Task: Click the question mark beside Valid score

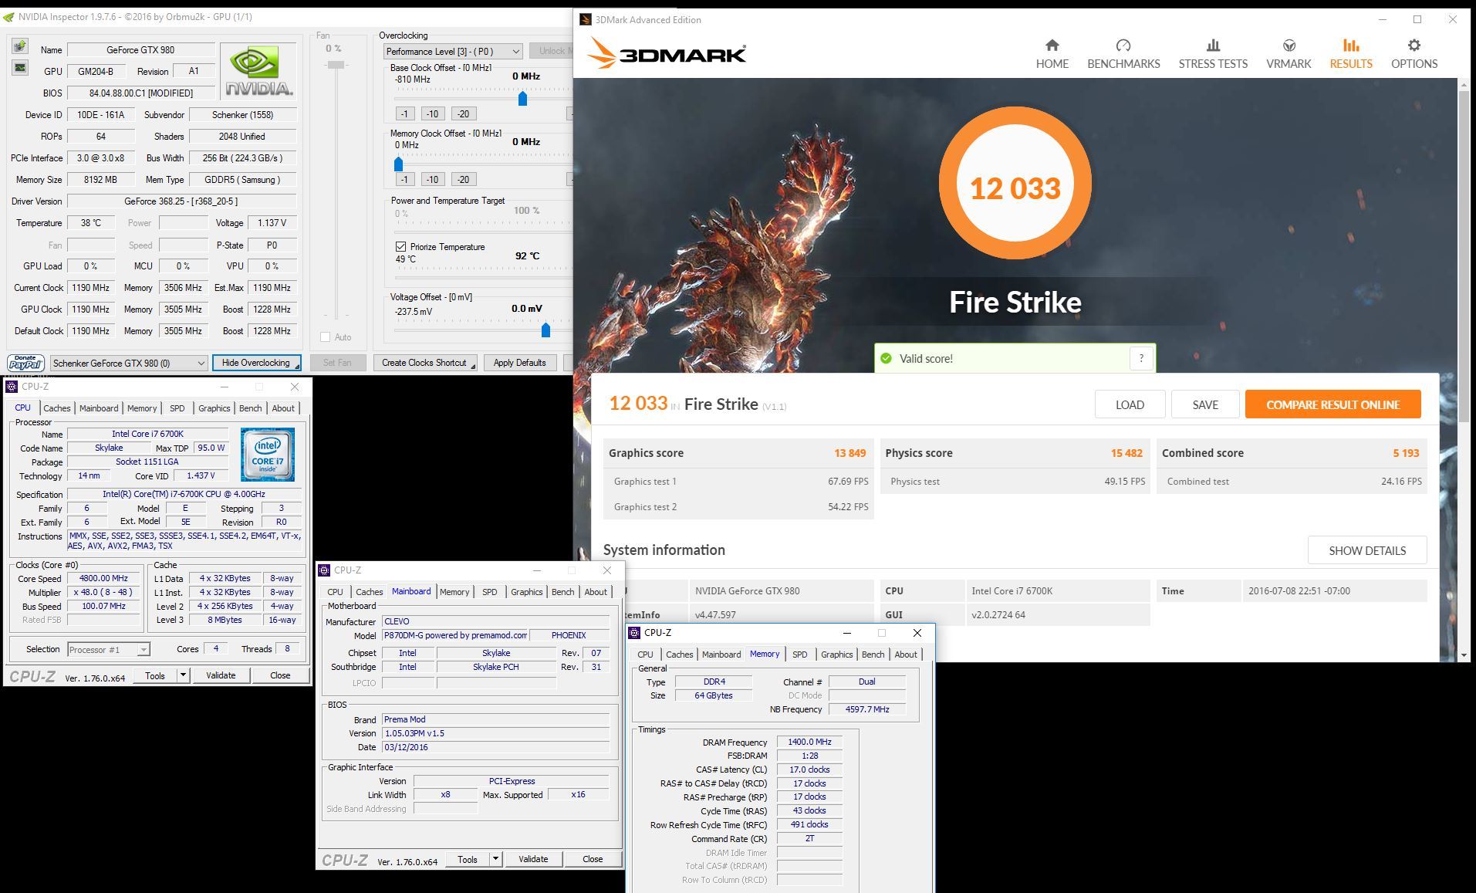Action: [1141, 358]
